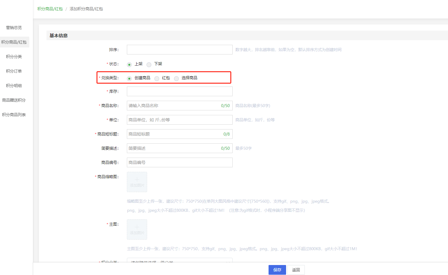448x275 pixels.
Task: Choose 红包 as exchange type
Action: (x=157, y=78)
